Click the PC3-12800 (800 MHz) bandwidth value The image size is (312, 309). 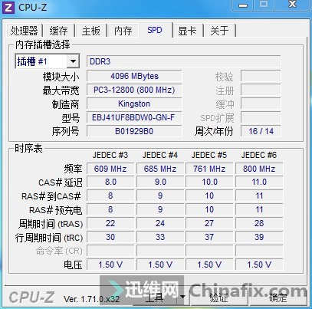[x=134, y=90]
